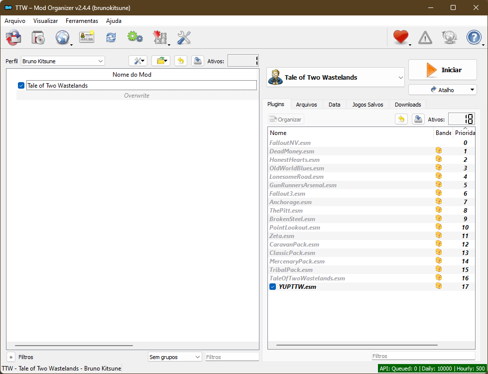Open the dropdown arrow beside Nexus globe
Viewport: 488px width, 374px height.
tap(71, 45)
